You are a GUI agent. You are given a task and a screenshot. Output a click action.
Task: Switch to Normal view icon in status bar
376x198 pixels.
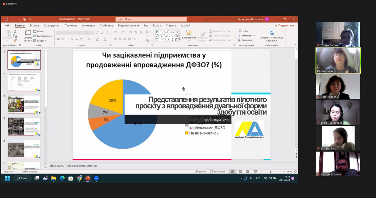(x=232, y=172)
